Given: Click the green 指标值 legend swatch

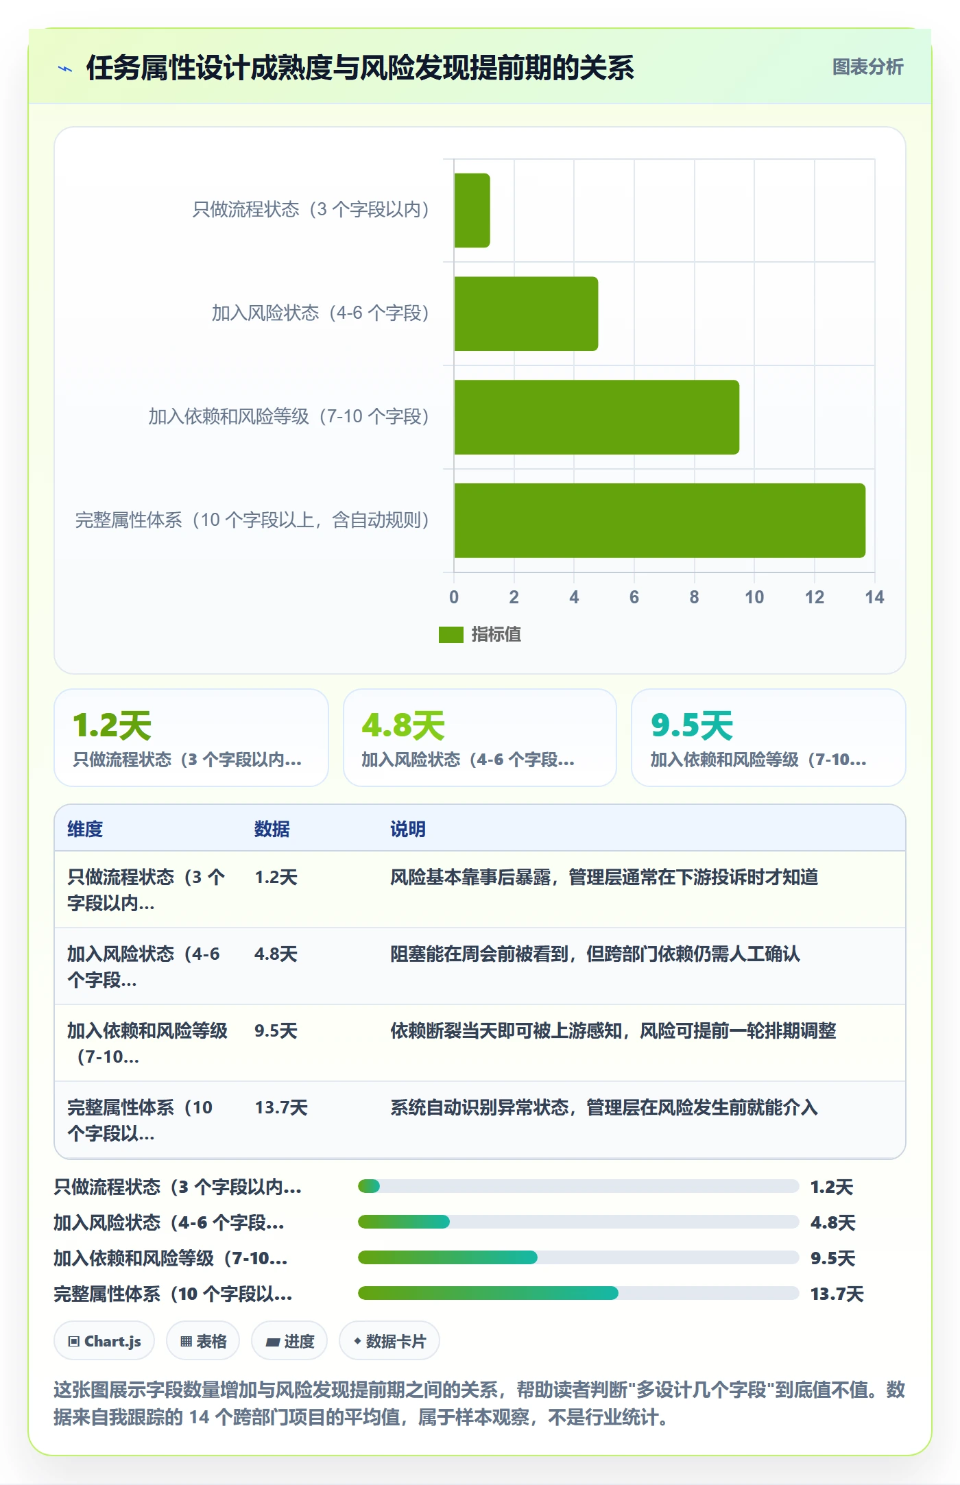Looking at the screenshot, I should [x=451, y=635].
